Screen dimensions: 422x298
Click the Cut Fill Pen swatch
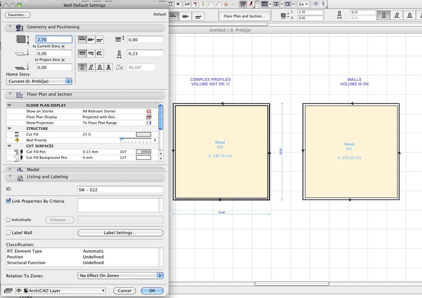143,151
